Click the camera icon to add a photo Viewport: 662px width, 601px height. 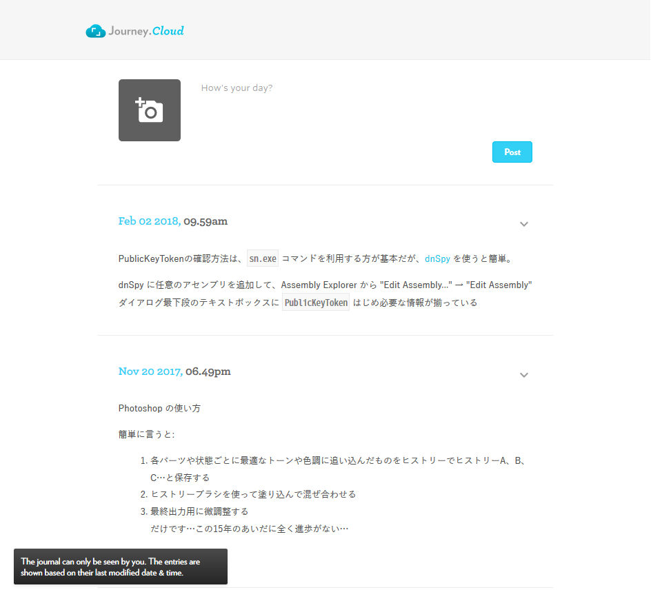click(149, 109)
